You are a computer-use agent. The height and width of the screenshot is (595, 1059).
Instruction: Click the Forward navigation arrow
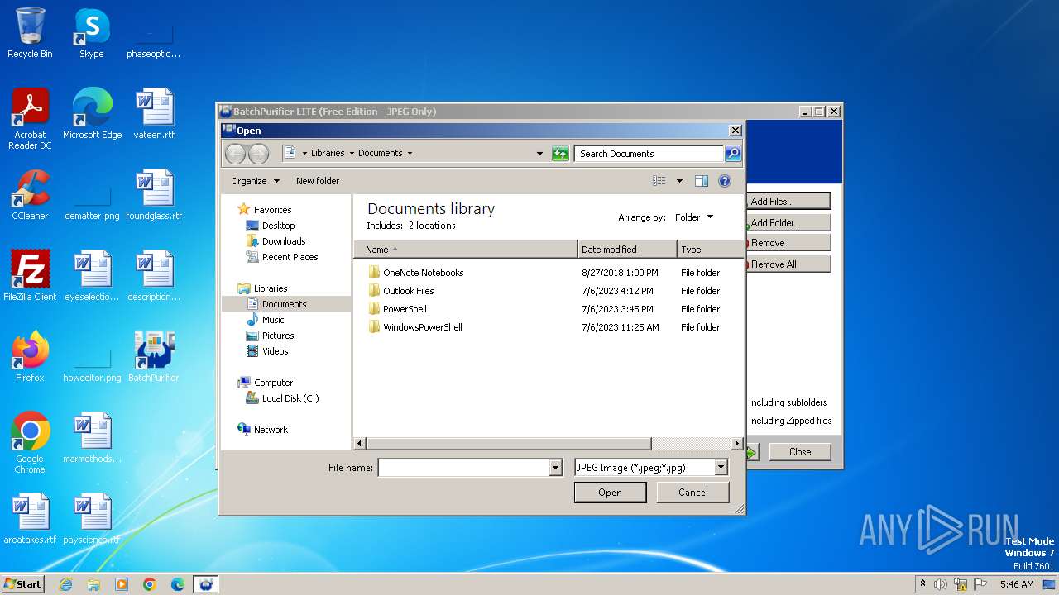coord(258,154)
